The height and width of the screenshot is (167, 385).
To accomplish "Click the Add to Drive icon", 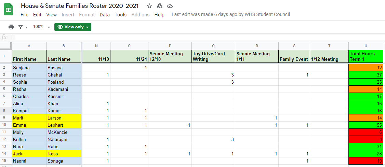I will click(159, 6).
